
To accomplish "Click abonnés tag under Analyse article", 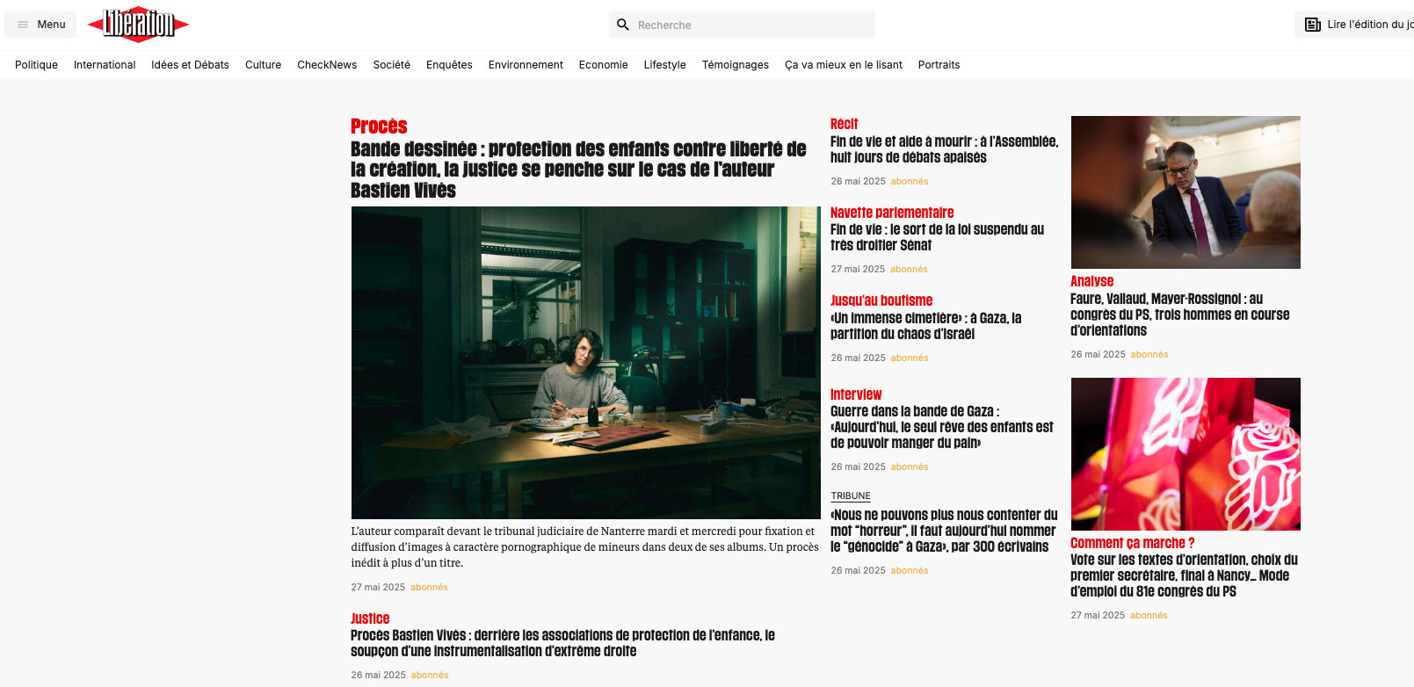I will pos(1149,354).
